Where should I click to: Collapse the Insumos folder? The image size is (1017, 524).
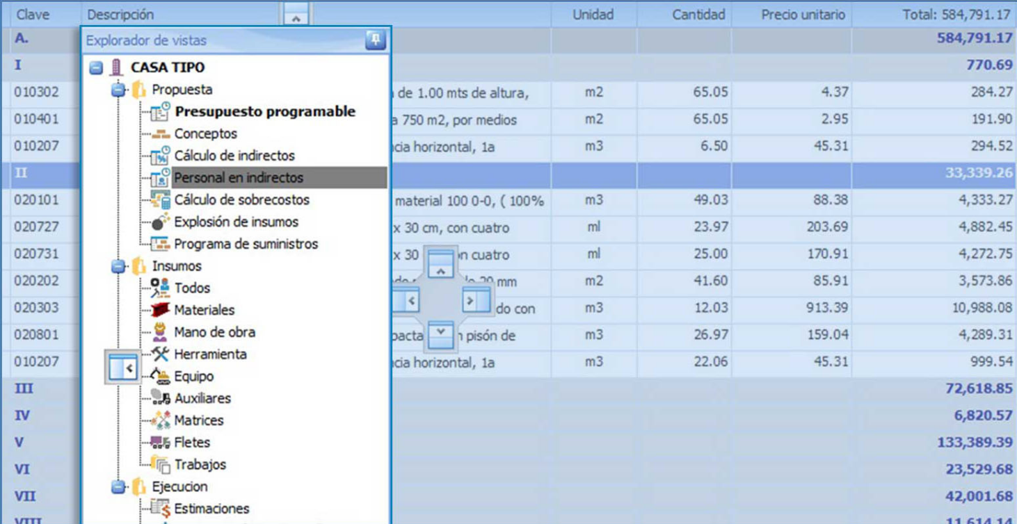(118, 266)
